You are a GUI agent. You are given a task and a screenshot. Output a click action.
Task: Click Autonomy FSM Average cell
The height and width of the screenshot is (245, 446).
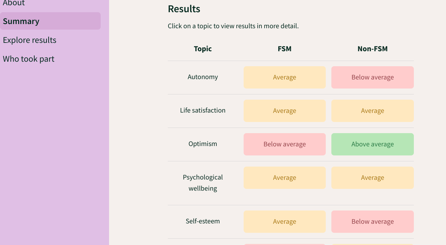click(x=285, y=77)
